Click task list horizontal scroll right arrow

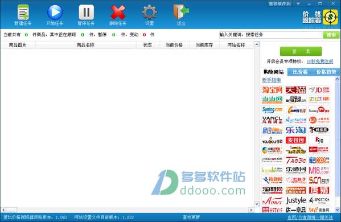pyautogui.click(x=251, y=210)
